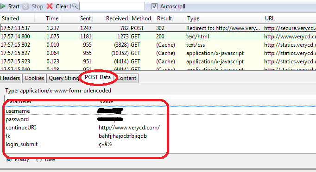Click the (10352) received value
The width and height of the screenshot is (316, 172).
pyautogui.click(x=120, y=53)
